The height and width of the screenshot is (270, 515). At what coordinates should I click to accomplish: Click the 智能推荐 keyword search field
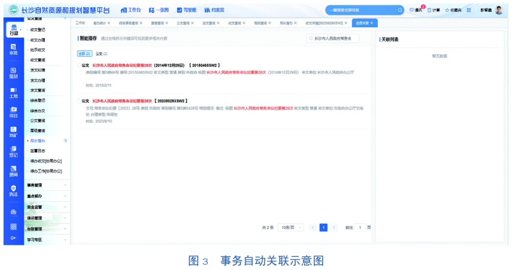click(333, 39)
